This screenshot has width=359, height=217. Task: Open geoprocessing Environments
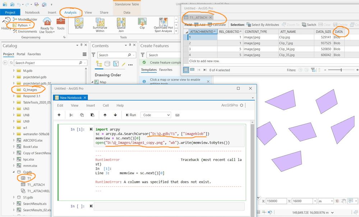coord(25,31)
